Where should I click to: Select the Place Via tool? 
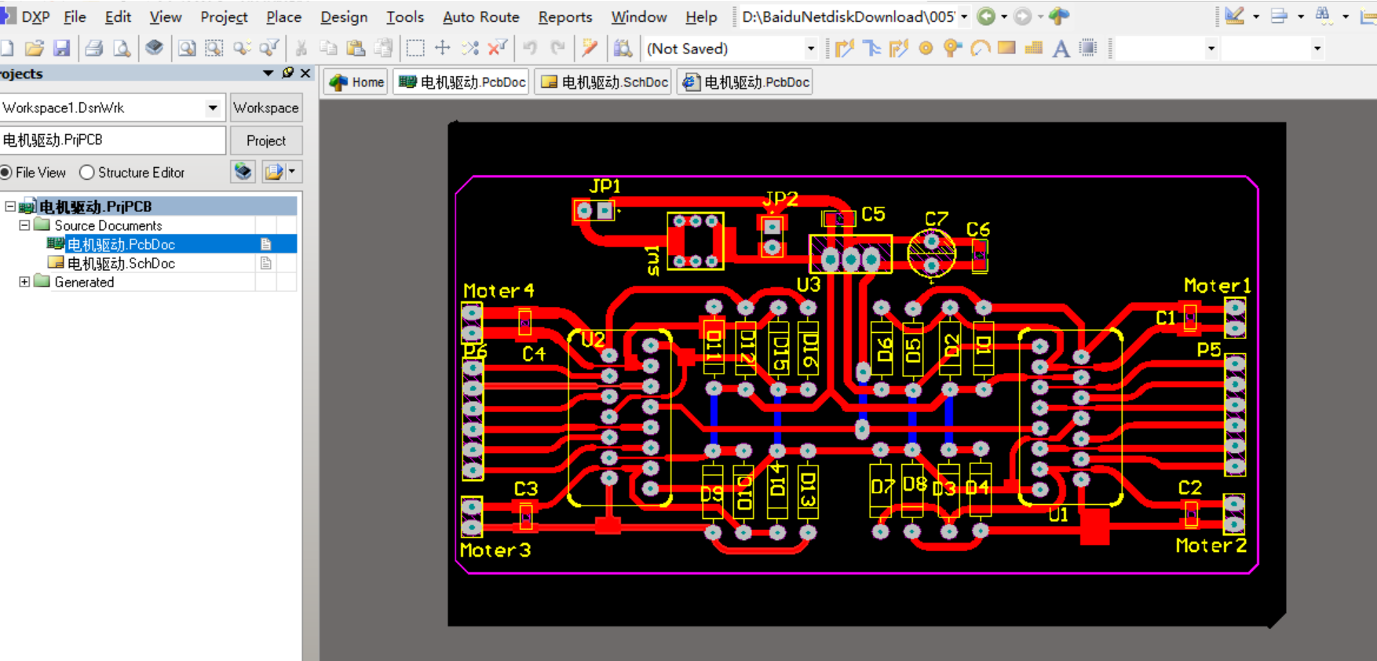[x=953, y=49]
